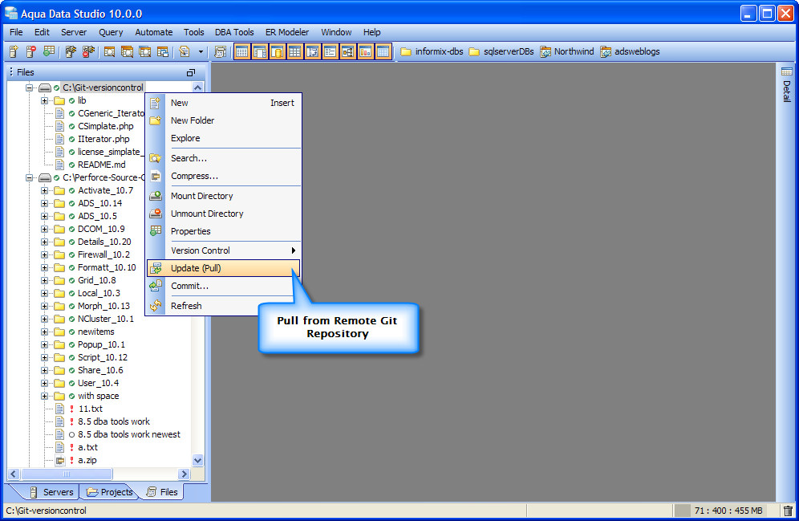
Task: Click the delete server icon with red minus
Action: click(31, 51)
